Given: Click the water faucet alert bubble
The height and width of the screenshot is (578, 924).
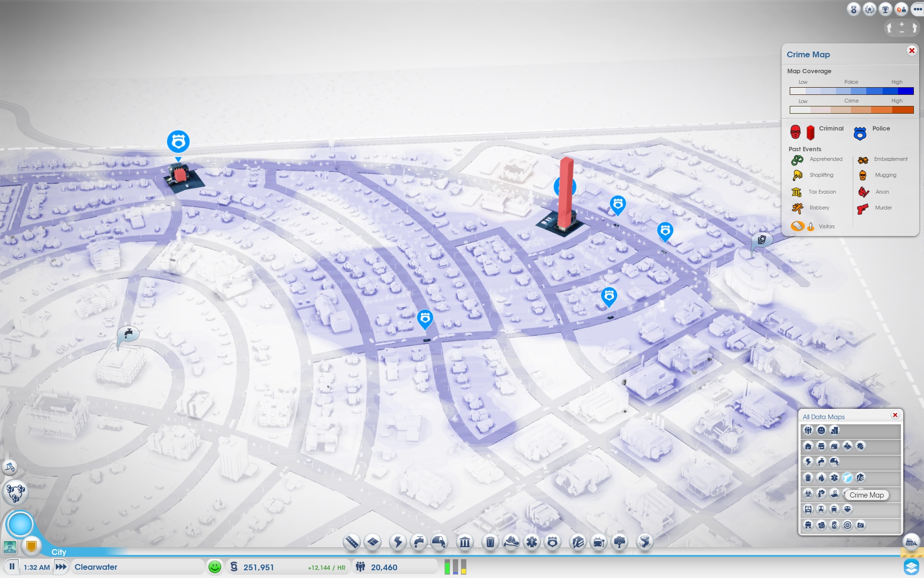Looking at the screenshot, I should [x=128, y=334].
